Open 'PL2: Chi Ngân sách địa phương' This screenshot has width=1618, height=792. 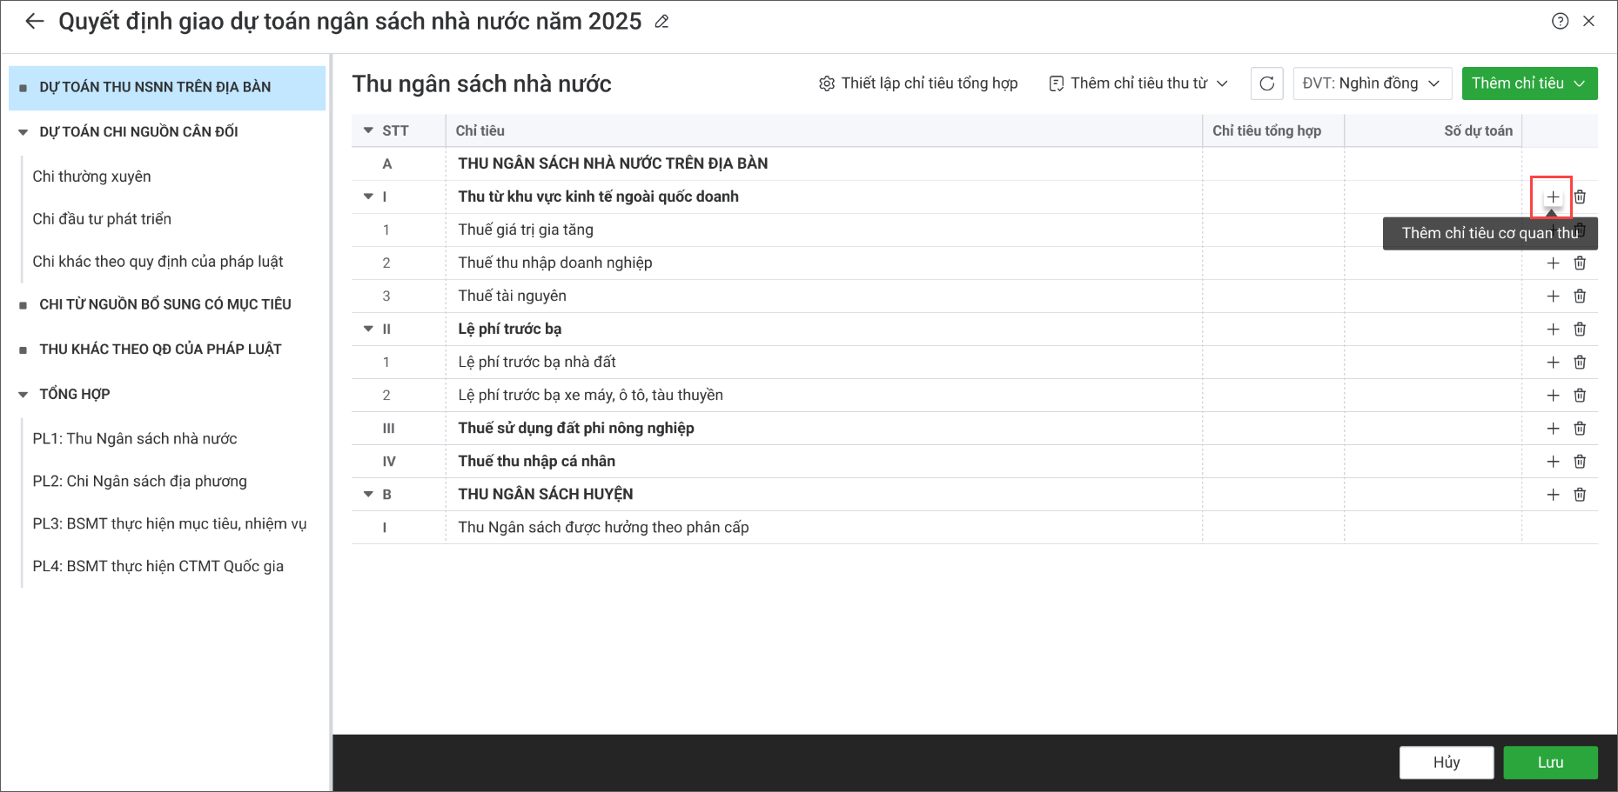139,482
